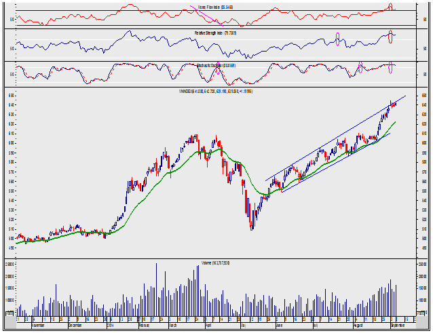The image size is (433, 333).
Task: Click the latest candlestick at channel top
Action: tap(394, 104)
